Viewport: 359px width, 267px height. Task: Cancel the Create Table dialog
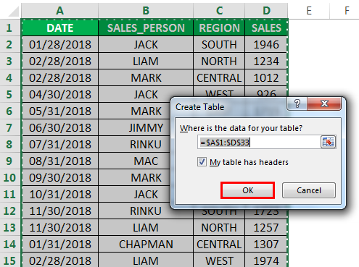(309, 190)
